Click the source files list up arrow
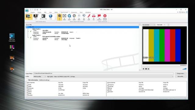Viewport: 195px width, 110px height. [140, 25]
